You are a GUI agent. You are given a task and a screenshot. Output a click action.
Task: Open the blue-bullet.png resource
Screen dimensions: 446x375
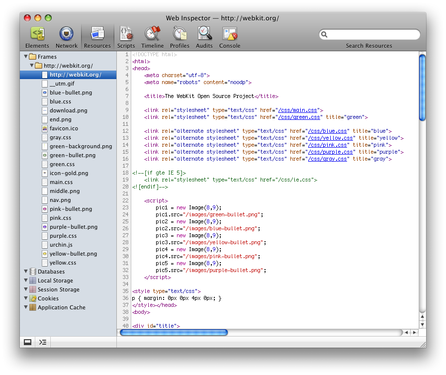click(x=68, y=93)
